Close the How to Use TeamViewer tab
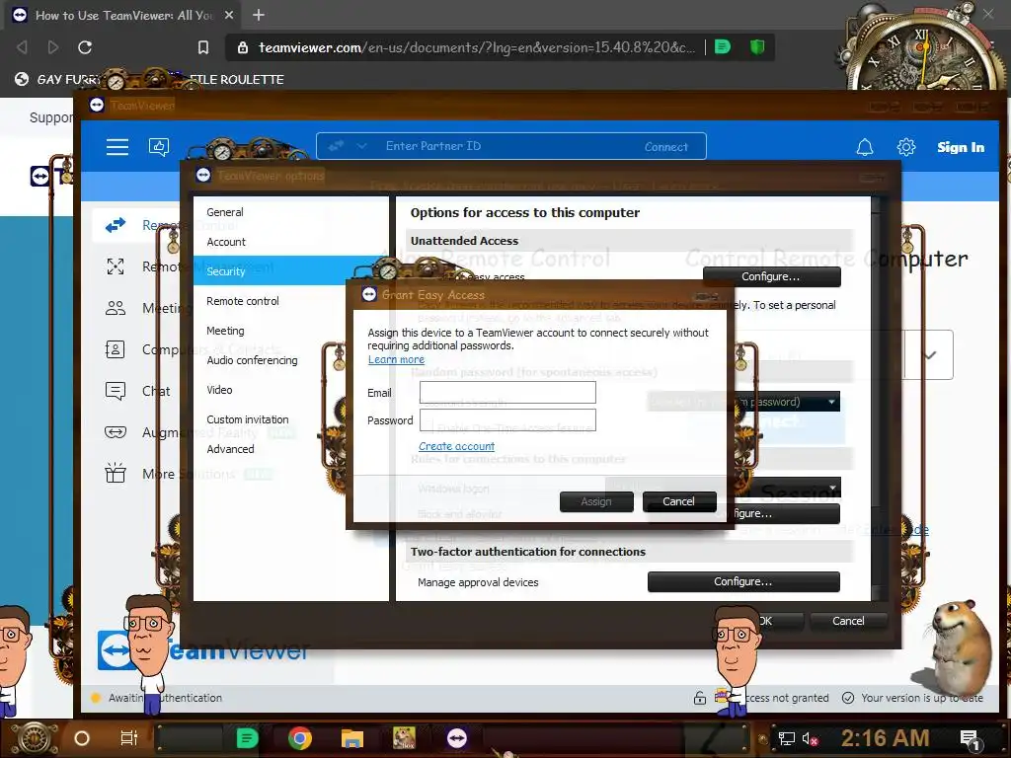Screen dimensions: 1011x758 coord(229,15)
